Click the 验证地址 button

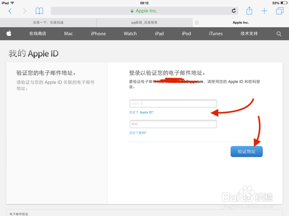click(x=247, y=151)
